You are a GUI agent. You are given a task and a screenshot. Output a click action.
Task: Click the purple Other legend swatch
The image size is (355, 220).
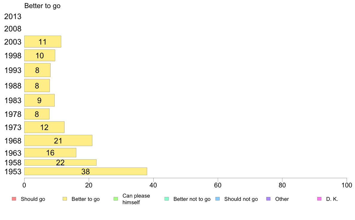[268, 199]
